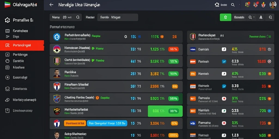Click the Pranallive Bi logo icon in sidebar
This screenshot has width=279, height=139.
click(7, 20)
